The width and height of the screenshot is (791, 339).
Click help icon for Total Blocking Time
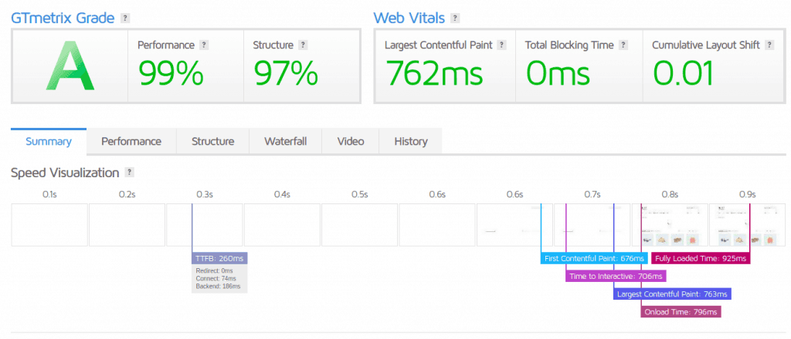(x=623, y=45)
